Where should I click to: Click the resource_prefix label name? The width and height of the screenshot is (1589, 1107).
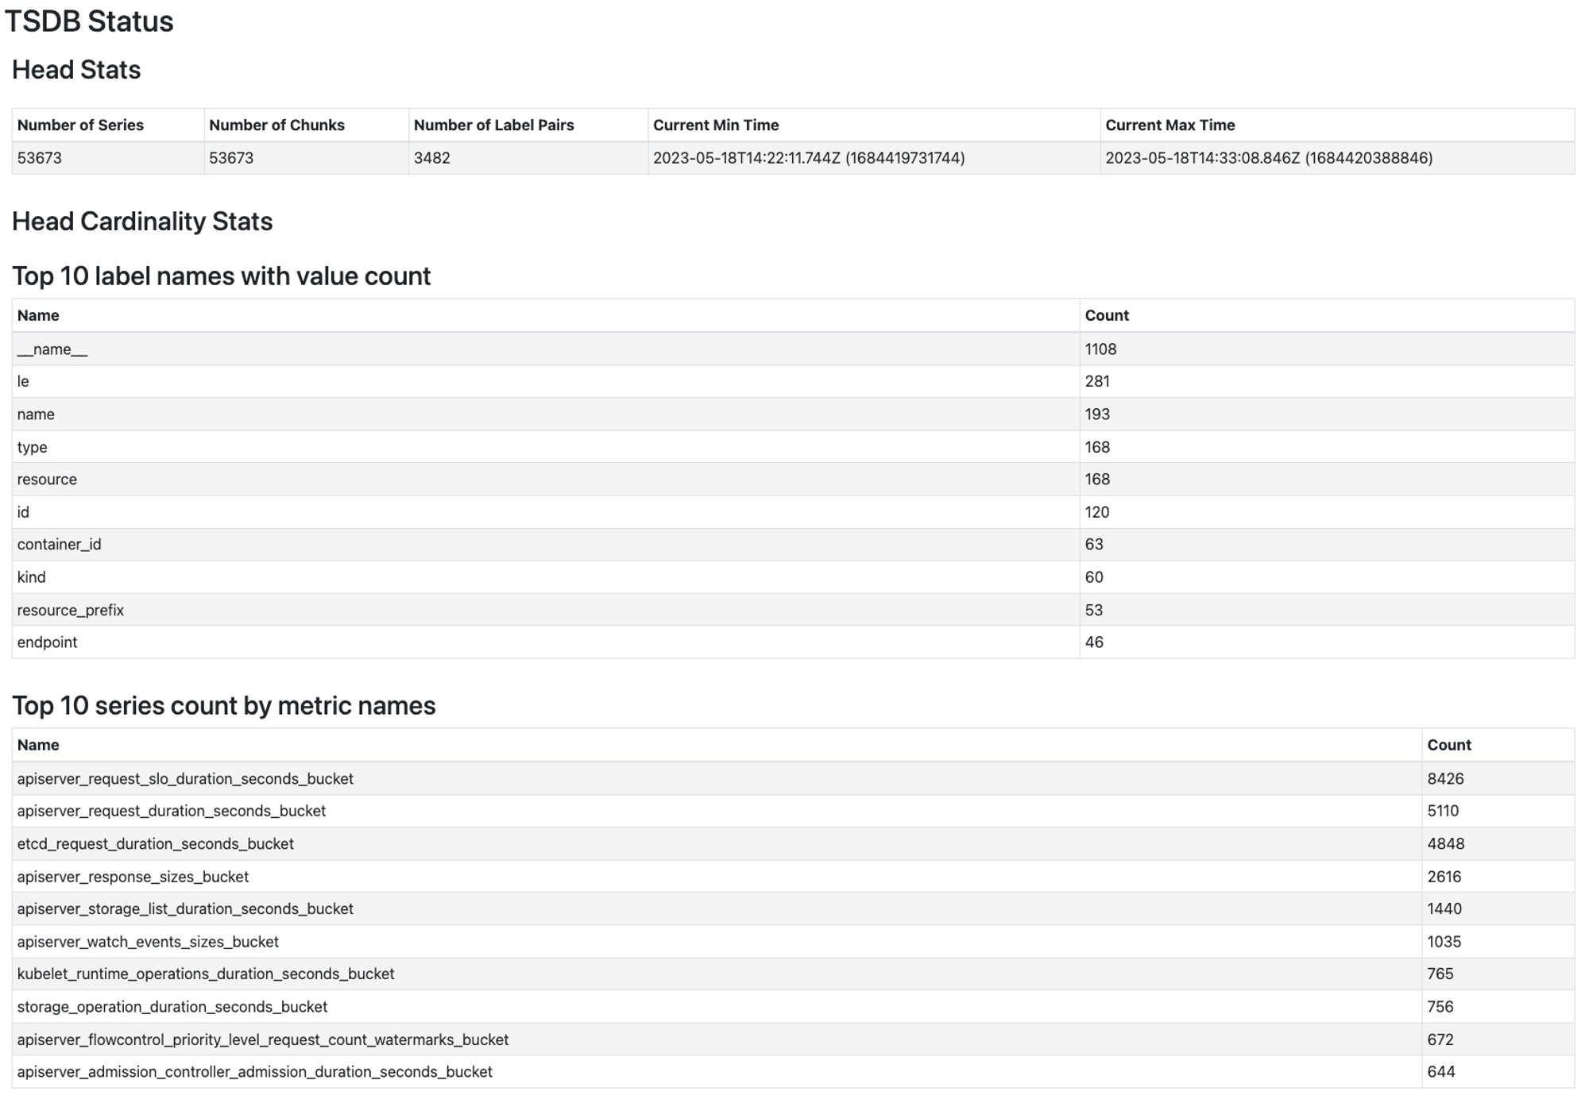click(71, 610)
